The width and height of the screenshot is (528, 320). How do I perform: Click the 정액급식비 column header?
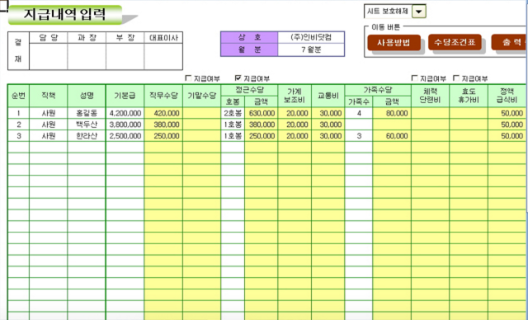coord(507,96)
